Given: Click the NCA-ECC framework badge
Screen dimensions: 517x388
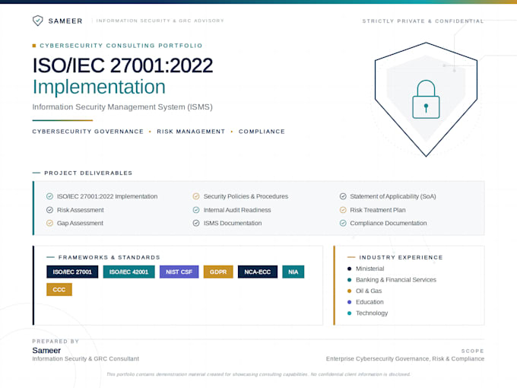Looking at the screenshot, I should 258,272.
